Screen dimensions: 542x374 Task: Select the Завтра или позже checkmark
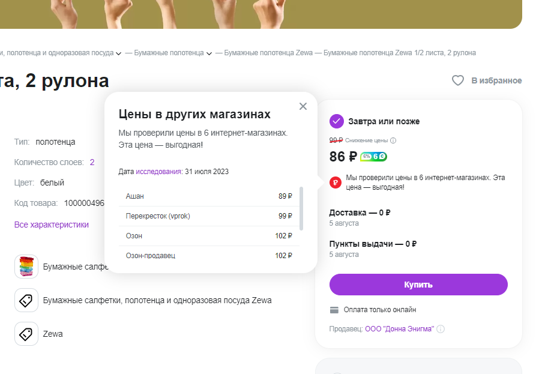[x=336, y=121]
